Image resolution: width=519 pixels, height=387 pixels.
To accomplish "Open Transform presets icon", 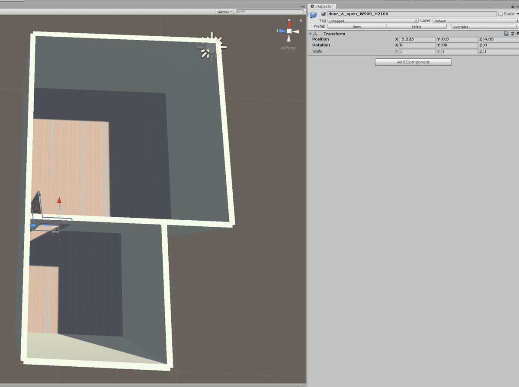I will pos(513,33).
